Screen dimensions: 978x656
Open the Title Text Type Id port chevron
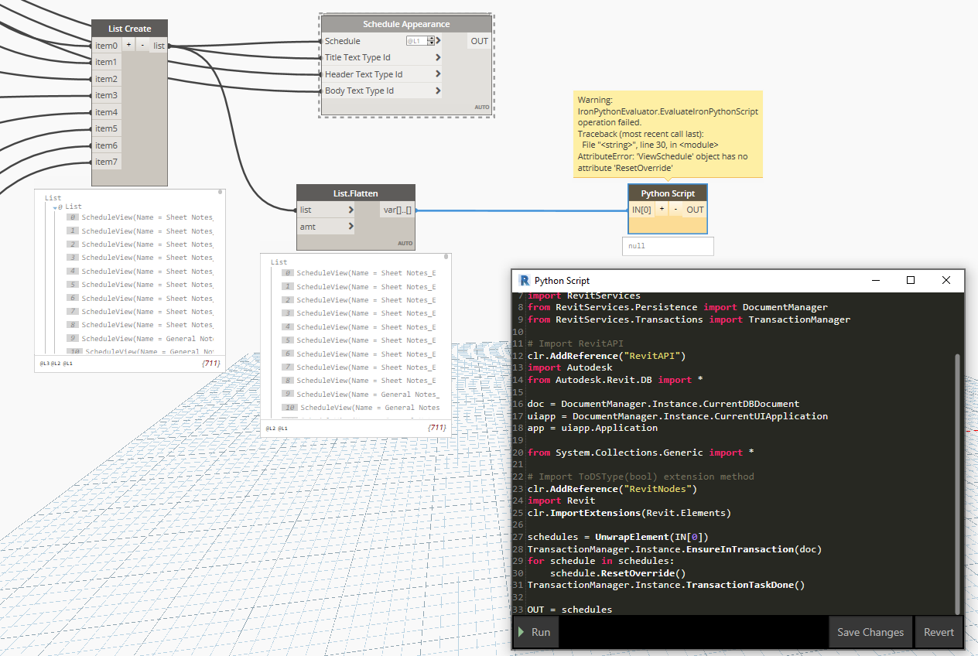tap(439, 57)
